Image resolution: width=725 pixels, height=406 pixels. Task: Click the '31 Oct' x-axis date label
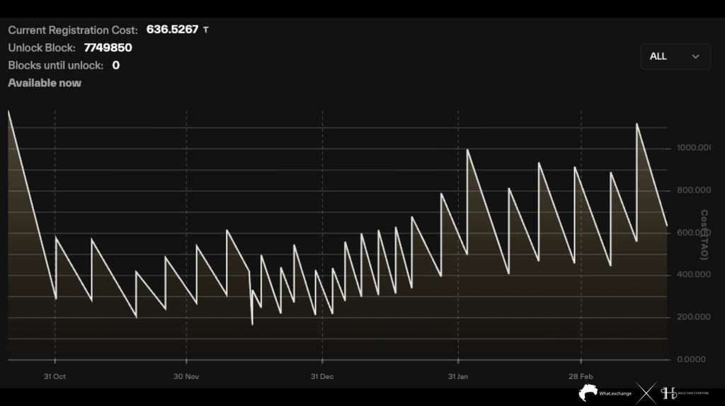click(55, 376)
